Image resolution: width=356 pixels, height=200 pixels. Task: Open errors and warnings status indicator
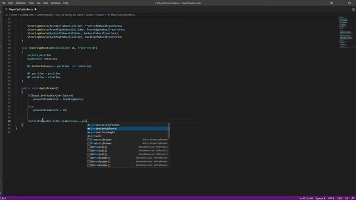pyautogui.click(x=3, y=198)
